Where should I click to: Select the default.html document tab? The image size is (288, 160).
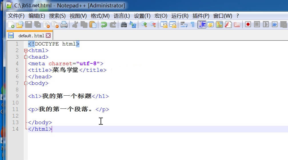point(31,36)
